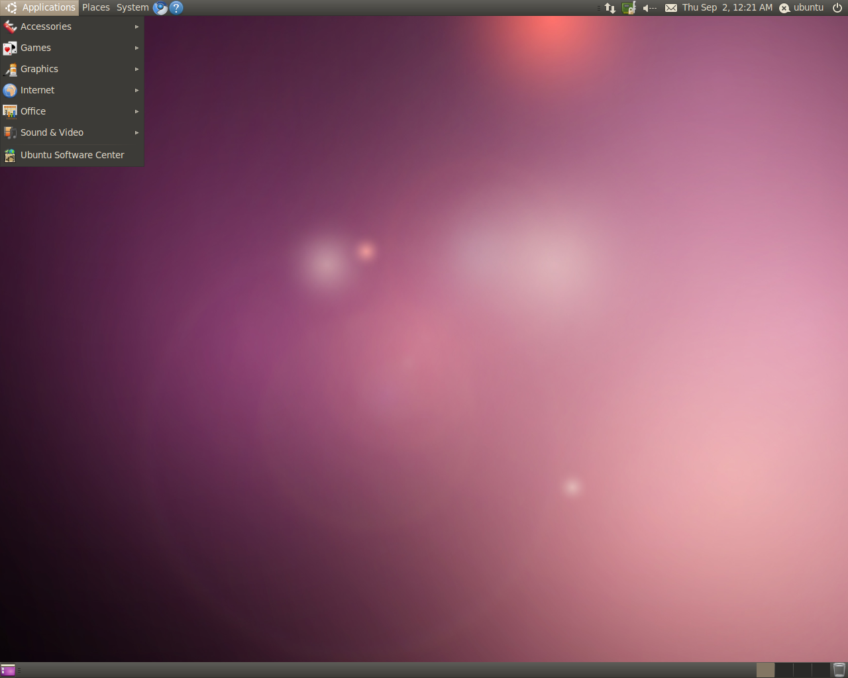Open Firefox from the top panel
This screenshot has width=848, height=678.
(x=160, y=7)
